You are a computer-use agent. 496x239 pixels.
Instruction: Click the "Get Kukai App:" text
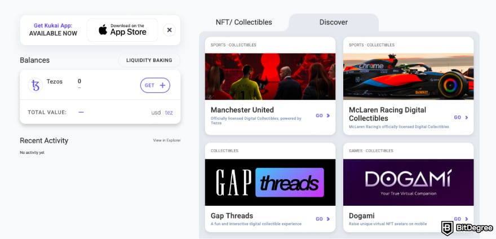(x=53, y=25)
